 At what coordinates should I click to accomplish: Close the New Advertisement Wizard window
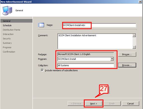(140, 2)
